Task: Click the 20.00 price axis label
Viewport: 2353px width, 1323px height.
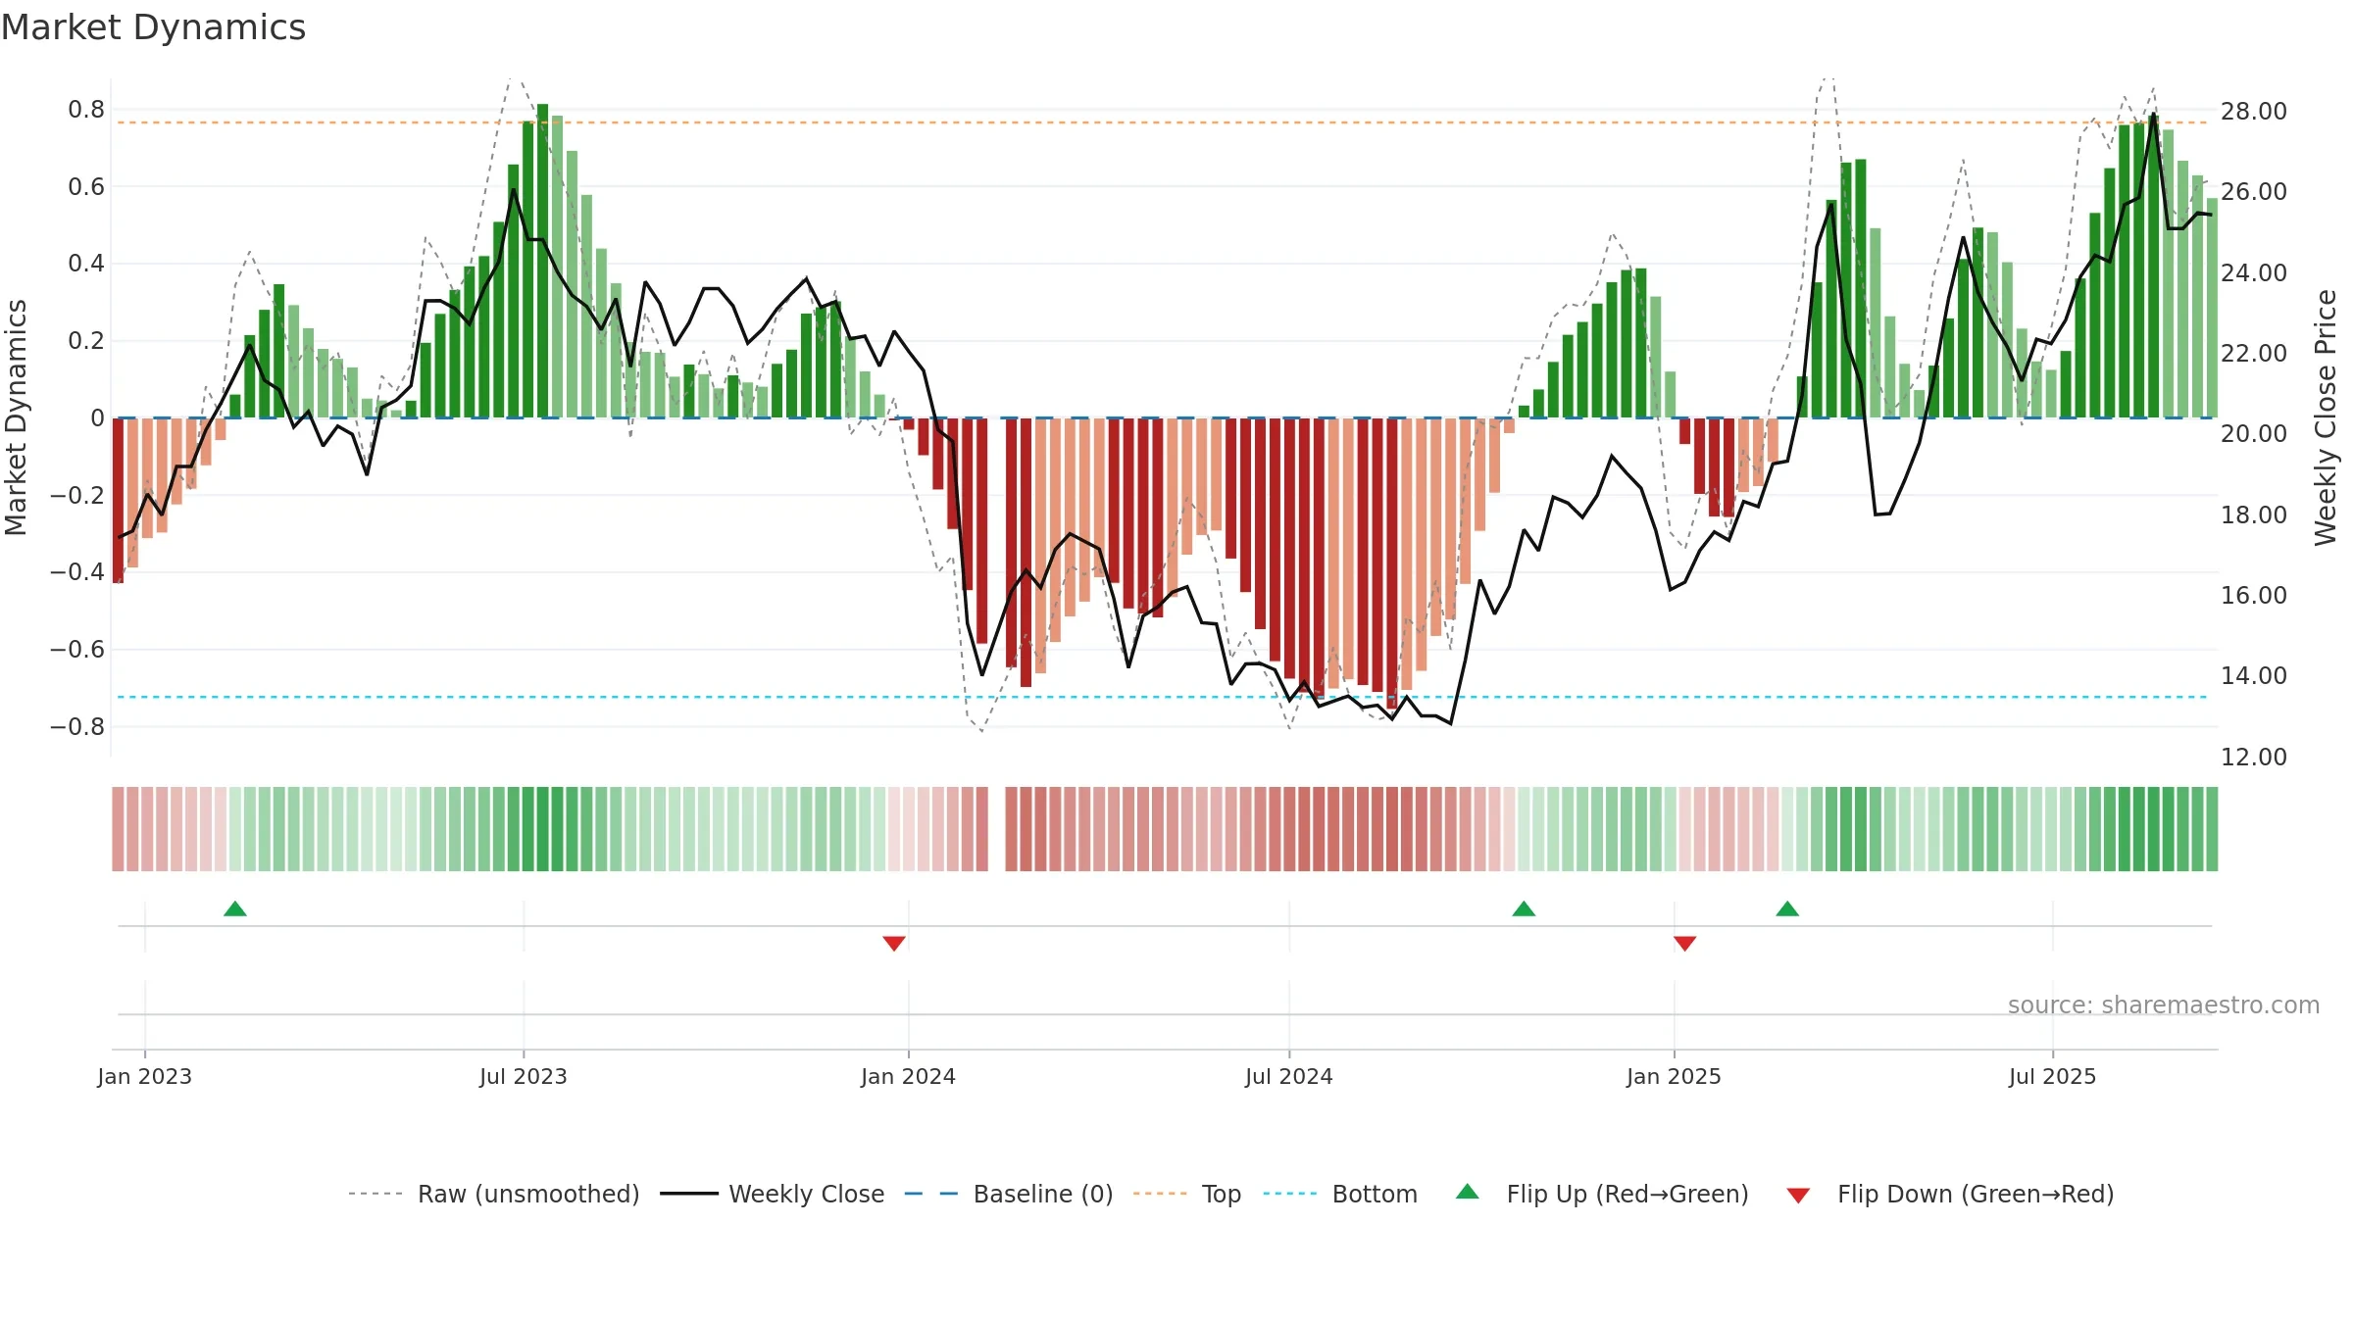Action: click(x=2254, y=433)
